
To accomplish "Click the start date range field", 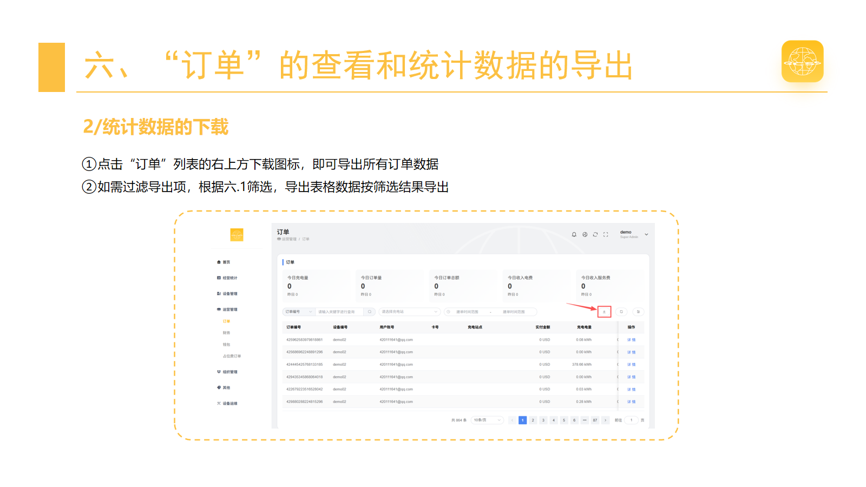I will pyautogui.click(x=467, y=312).
